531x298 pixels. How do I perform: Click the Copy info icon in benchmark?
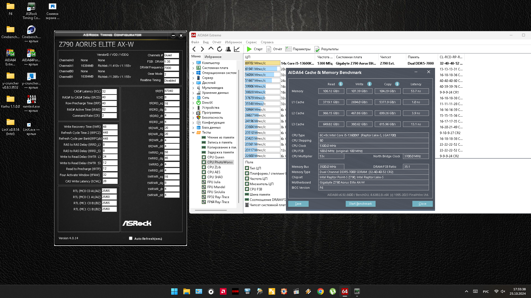click(x=397, y=84)
